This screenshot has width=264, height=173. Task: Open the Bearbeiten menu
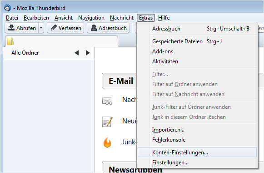pos(36,18)
